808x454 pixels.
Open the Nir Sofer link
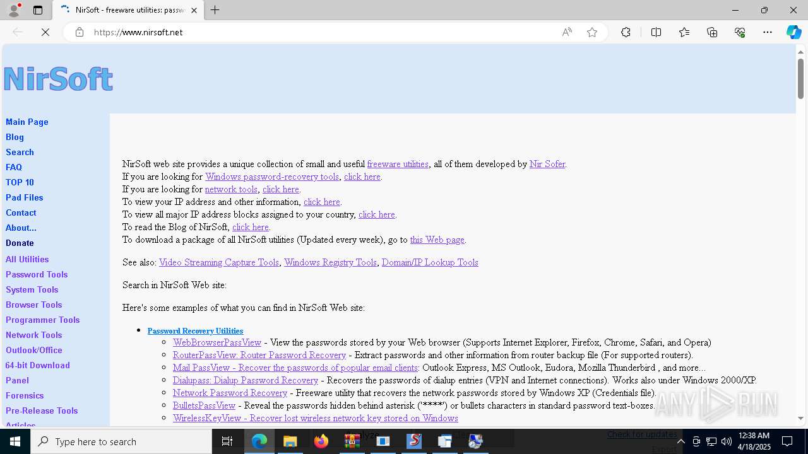(547, 164)
